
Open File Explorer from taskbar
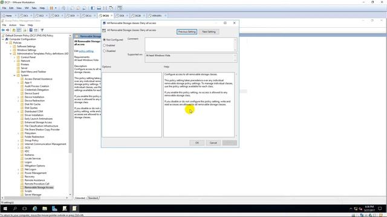(45, 209)
